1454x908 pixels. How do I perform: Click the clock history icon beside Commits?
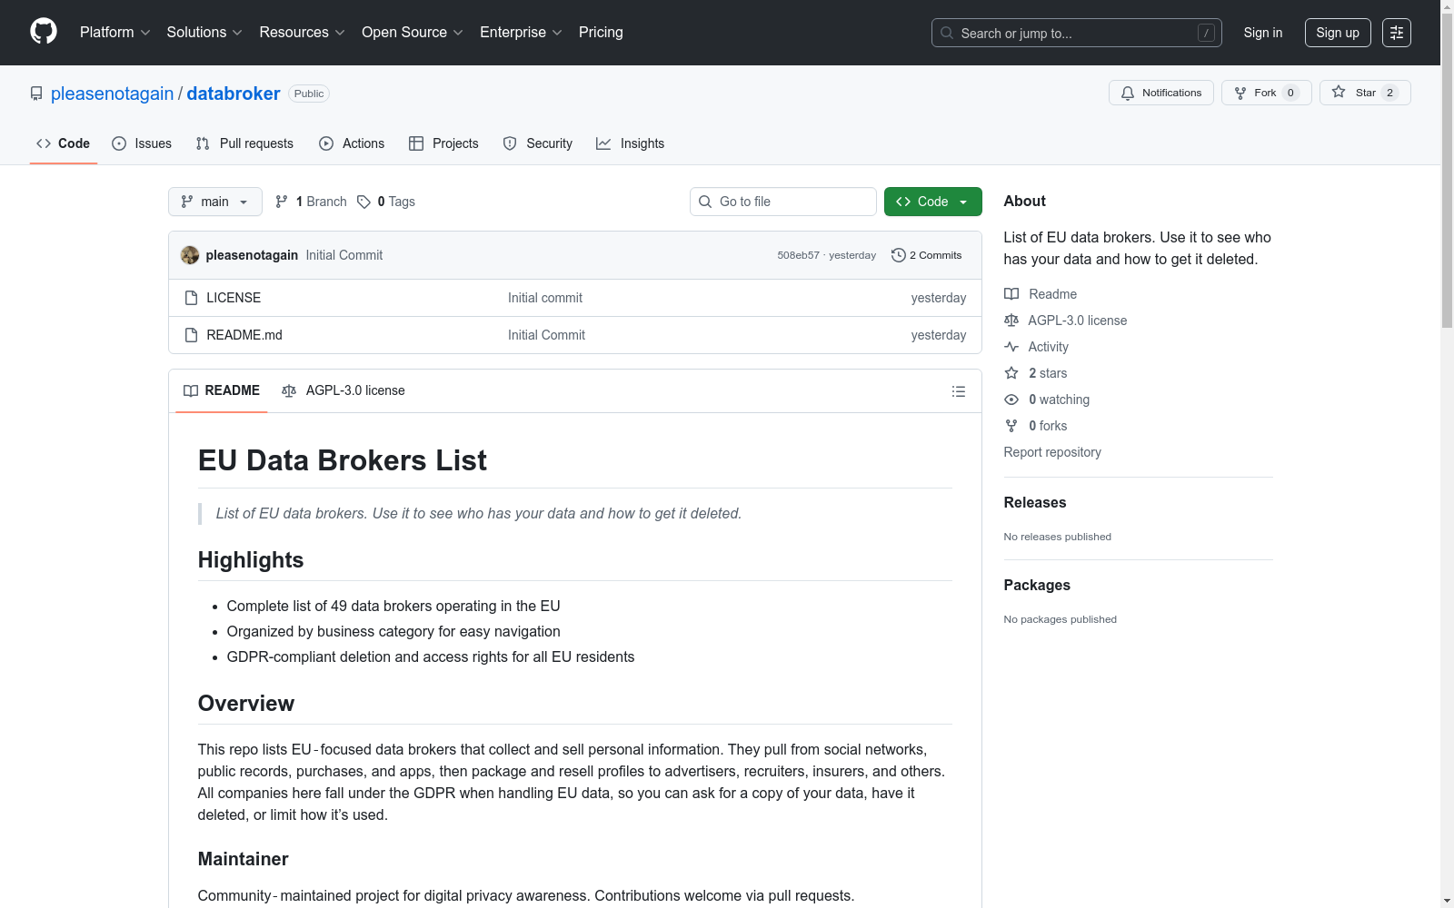click(x=899, y=255)
